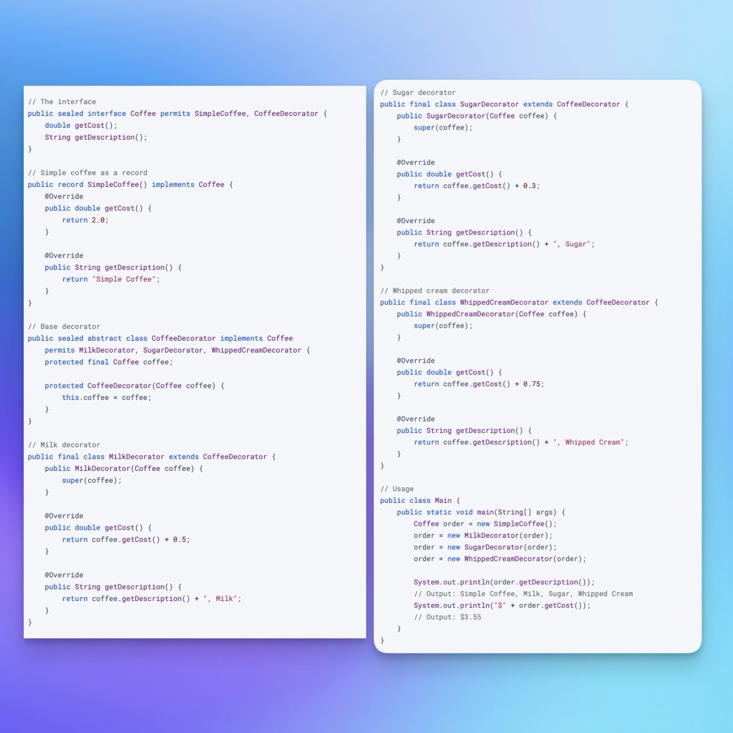Screen dimensions: 733x733
Task: Click "Coffee order = new SimpleCoffee();" line
Action: point(485,524)
